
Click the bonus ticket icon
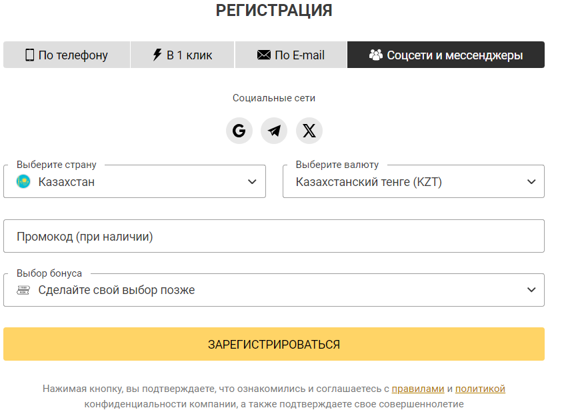[x=23, y=290]
